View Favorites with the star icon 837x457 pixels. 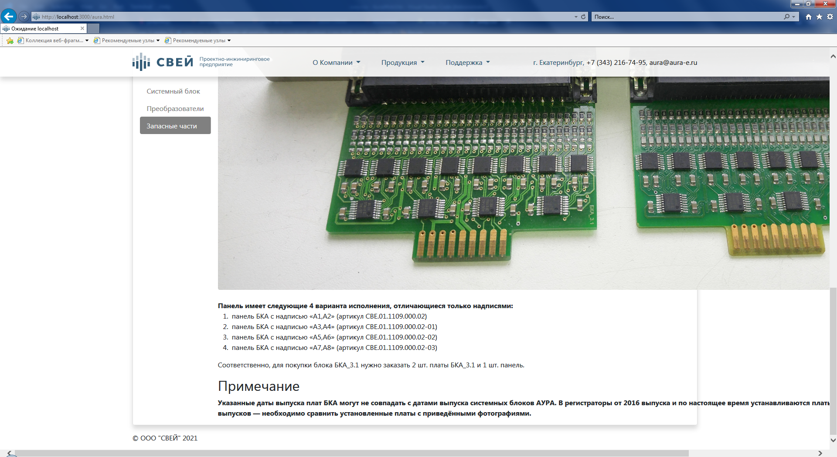pos(818,17)
